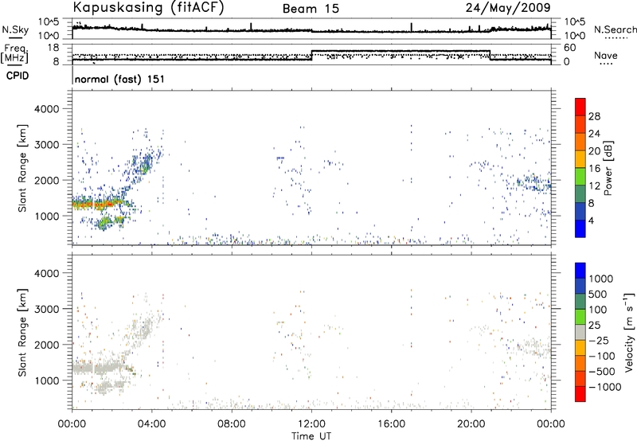Click '4000' tick on the Power panel axis
The image size is (637, 441).
(x=47, y=109)
